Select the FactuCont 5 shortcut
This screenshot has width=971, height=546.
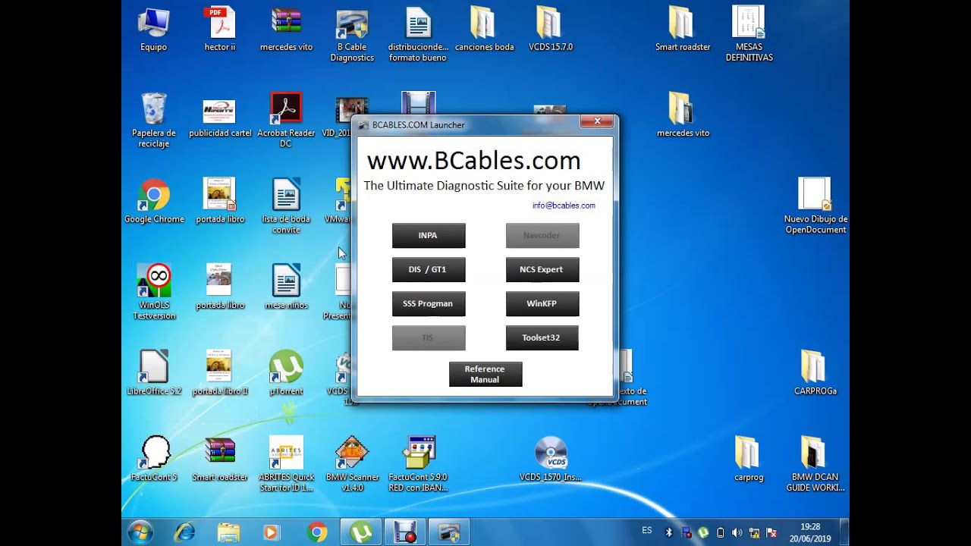pos(154,460)
